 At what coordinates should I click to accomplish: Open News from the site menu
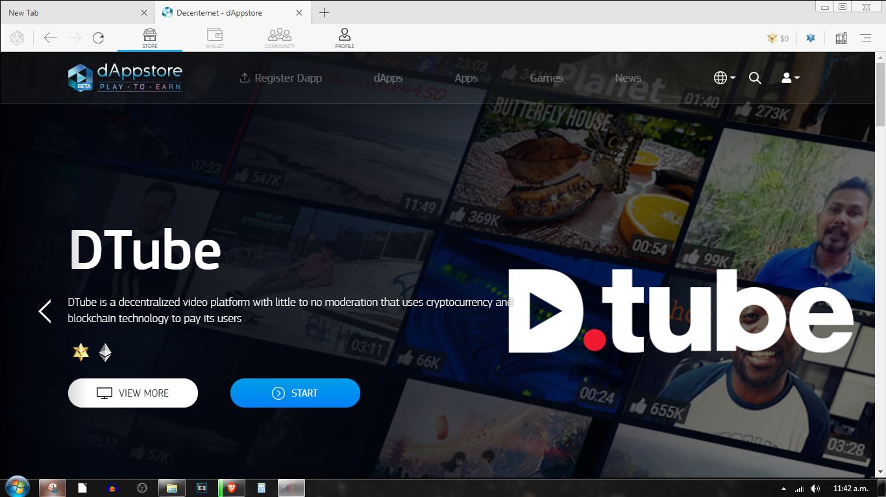628,78
